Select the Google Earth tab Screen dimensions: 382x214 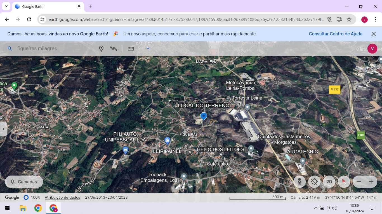pos(48,6)
